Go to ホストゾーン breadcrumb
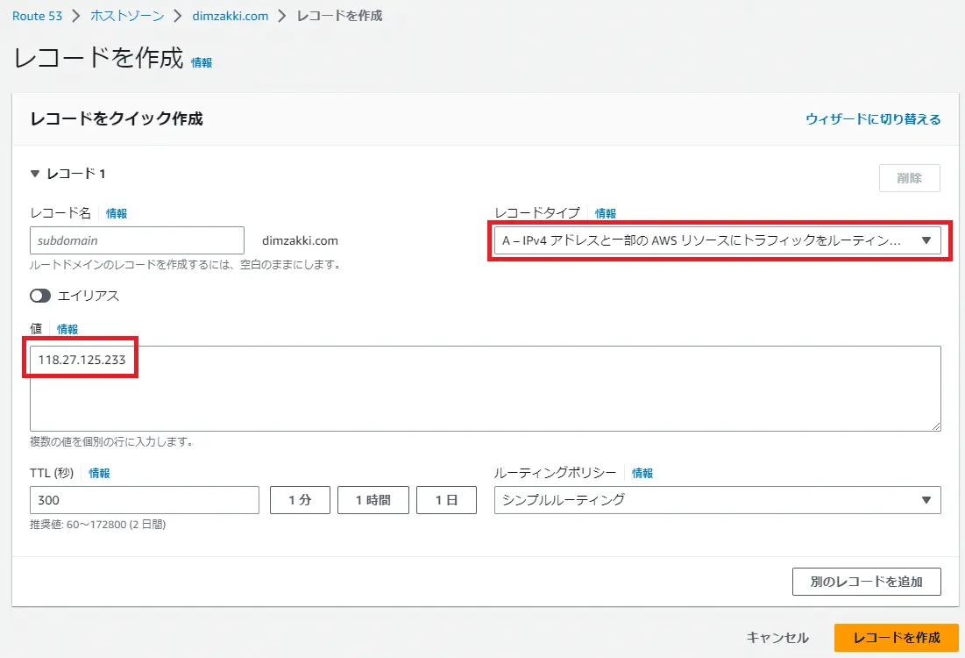The image size is (965, 658). coord(126,16)
